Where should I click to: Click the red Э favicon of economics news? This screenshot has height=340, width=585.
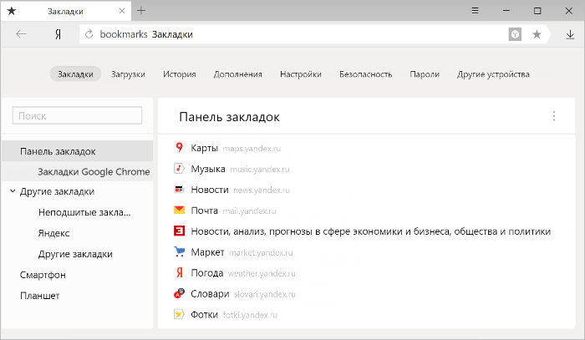pyautogui.click(x=179, y=231)
